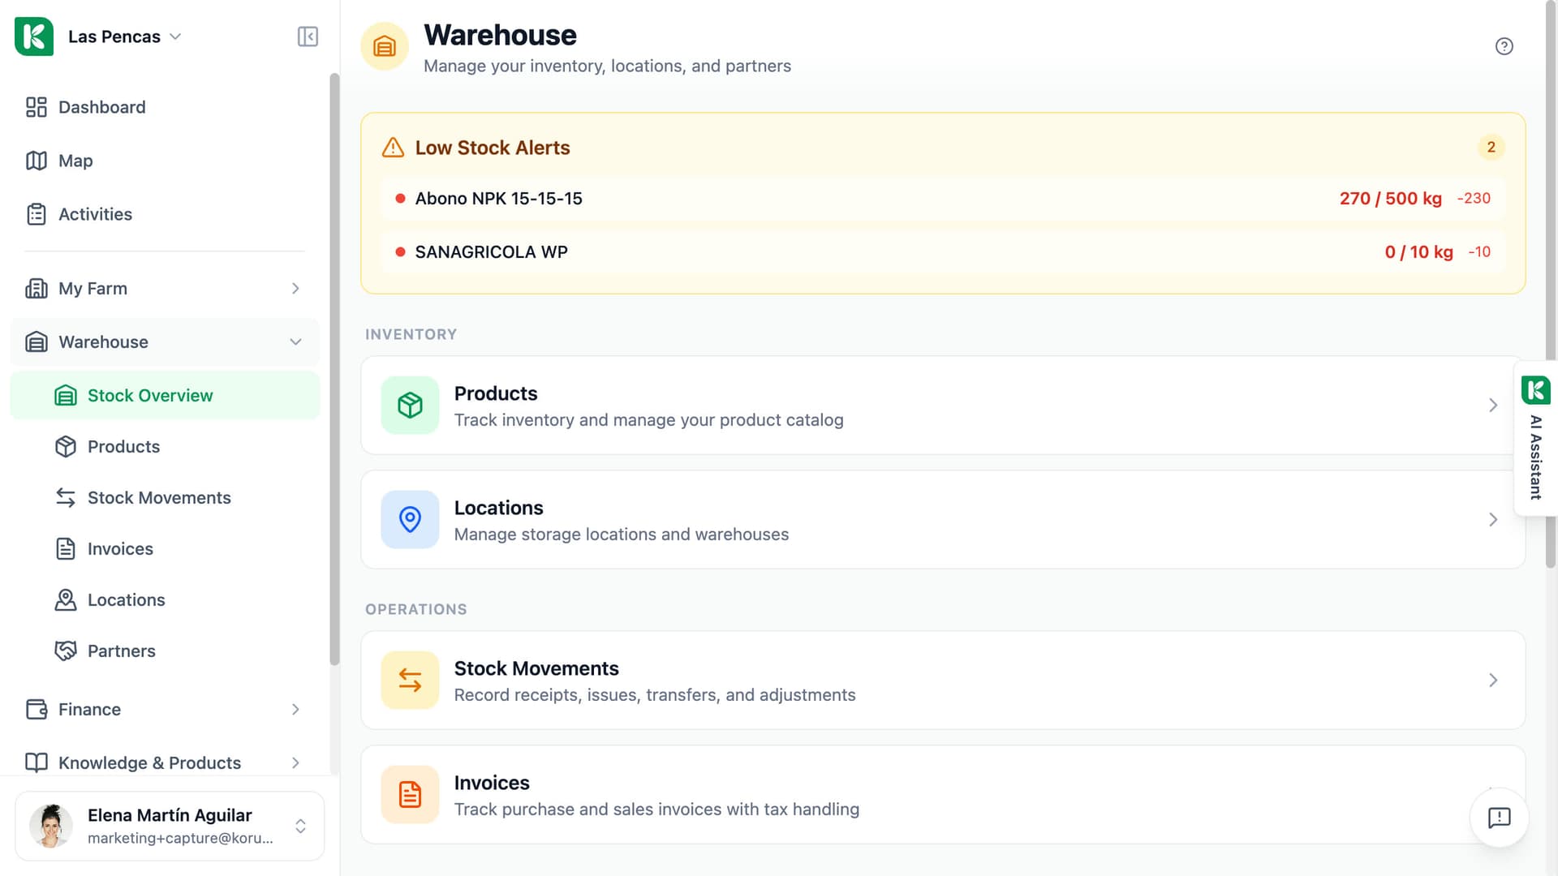Open the Stock Movements operations card title
Image resolution: width=1558 pixels, height=876 pixels.
point(536,668)
